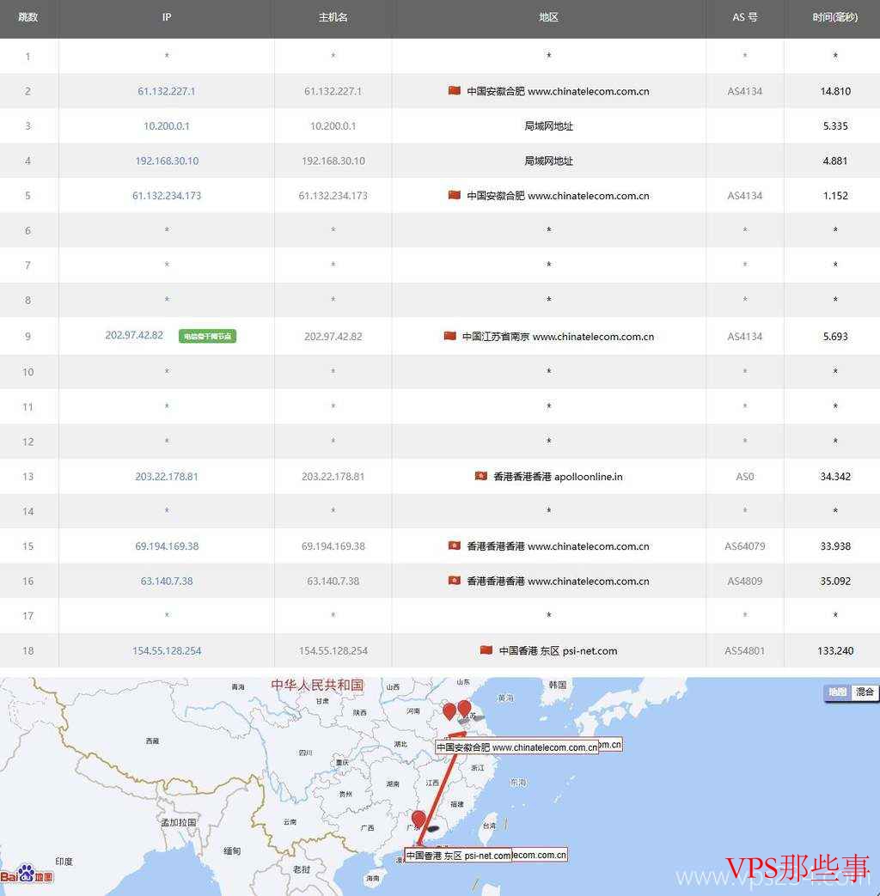Screen dimensions: 880x896
Task: Click the 主机名 column header
Action: [x=333, y=18]
